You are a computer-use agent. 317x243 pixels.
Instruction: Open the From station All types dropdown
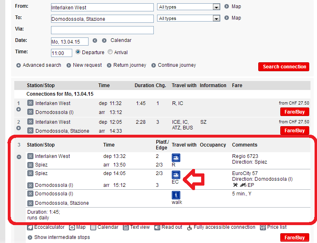coord(188,7)
